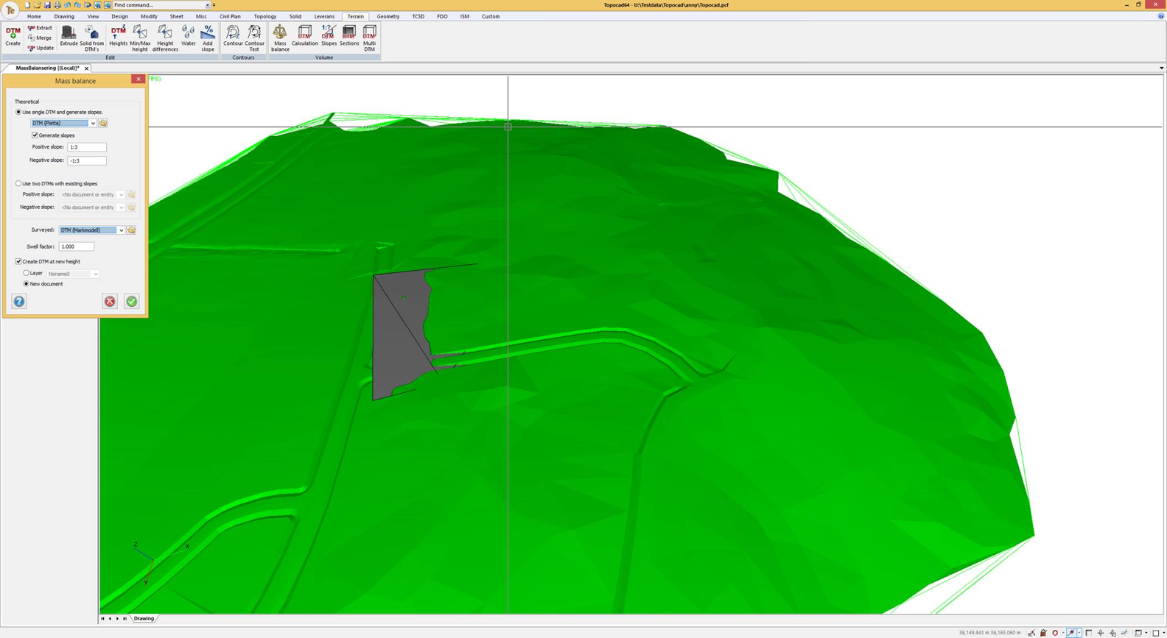1167x638 pixels.
Task: Switch to the Geometry ribbon tab
Action: [x=388, y=16]
